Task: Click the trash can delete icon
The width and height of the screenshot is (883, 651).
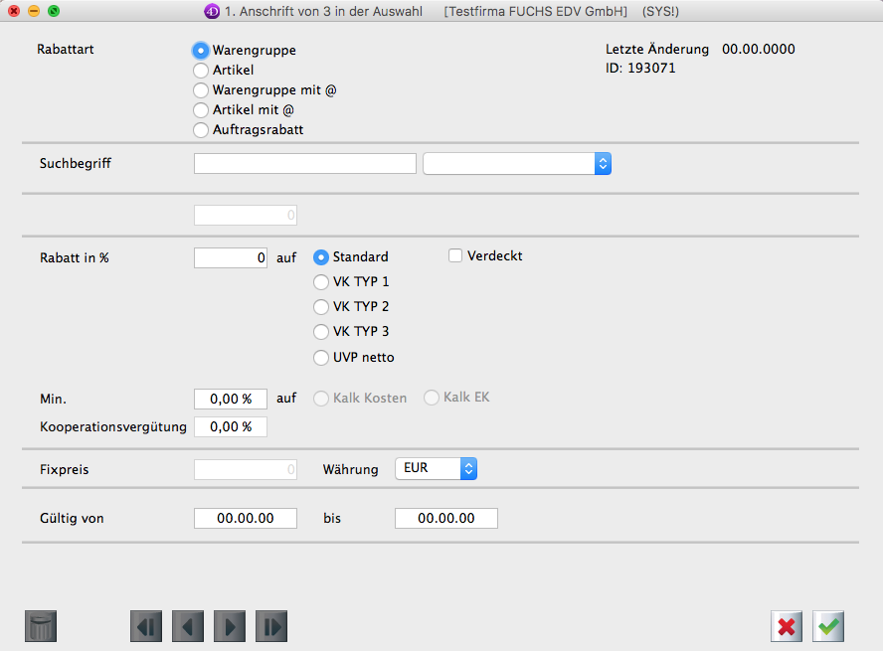Action: [x=41, y=626]
